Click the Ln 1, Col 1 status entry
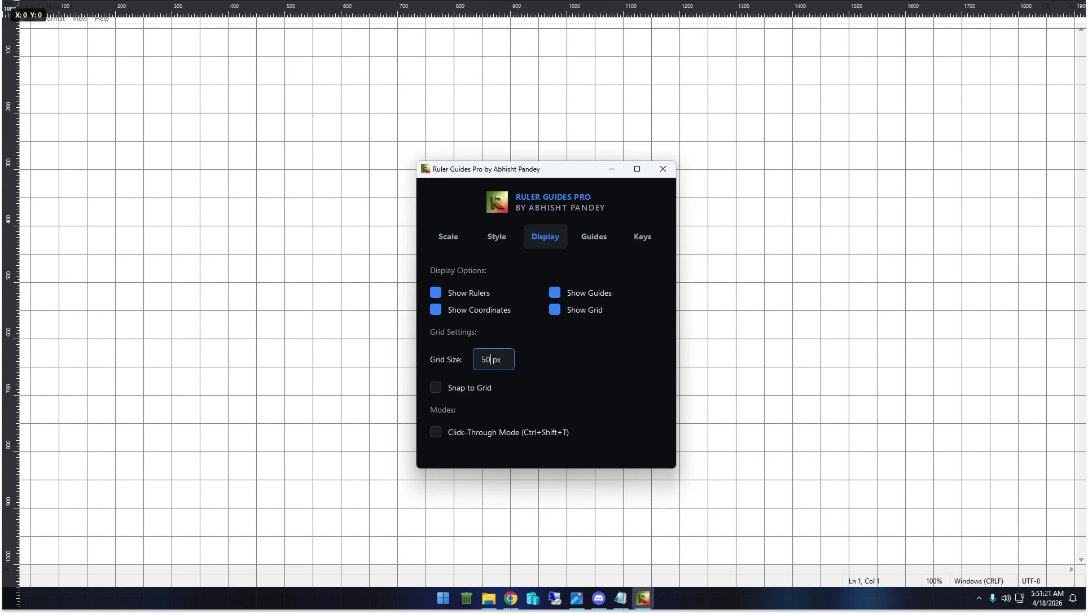1088x614 pixels. click(864, 581)
